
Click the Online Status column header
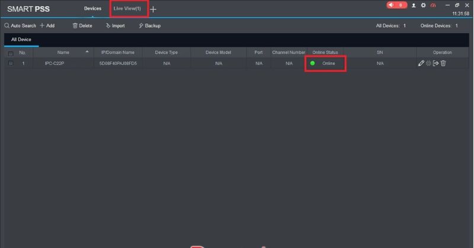[325, 53]
